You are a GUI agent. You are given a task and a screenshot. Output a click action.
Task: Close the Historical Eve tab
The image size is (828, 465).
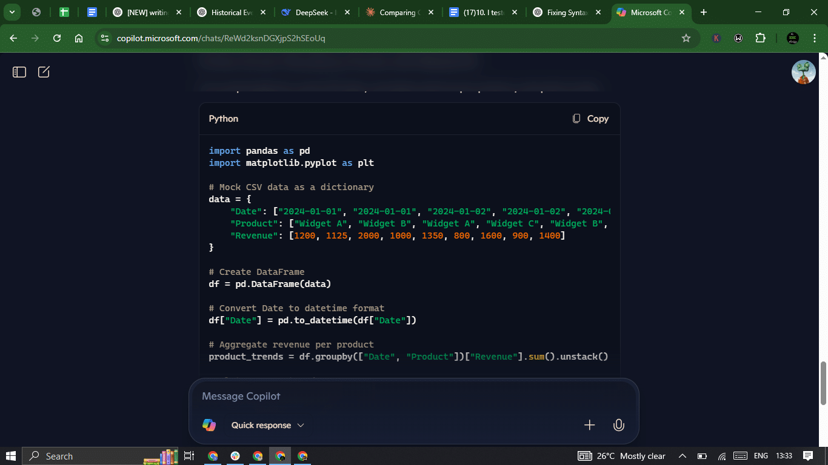point(262,12)
